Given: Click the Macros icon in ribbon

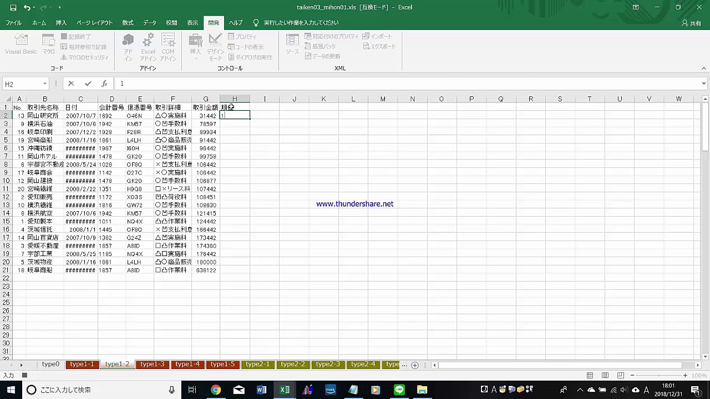Looking at the screenshot, I should [49, 44].
